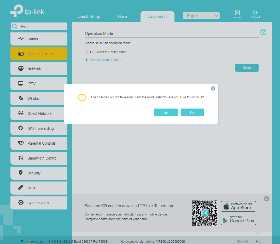The image size is (280, 244).
Task: Click the Wireless signal icon
Action: click(x=21, y=98)
